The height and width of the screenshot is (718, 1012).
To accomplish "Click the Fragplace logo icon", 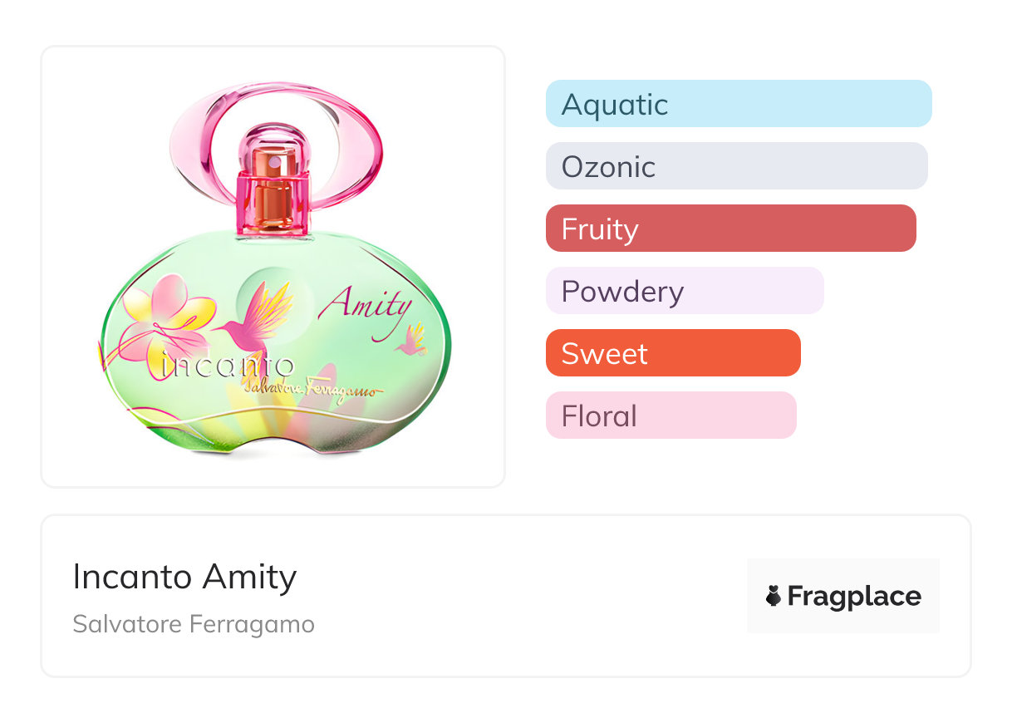I will coord(774,596).
